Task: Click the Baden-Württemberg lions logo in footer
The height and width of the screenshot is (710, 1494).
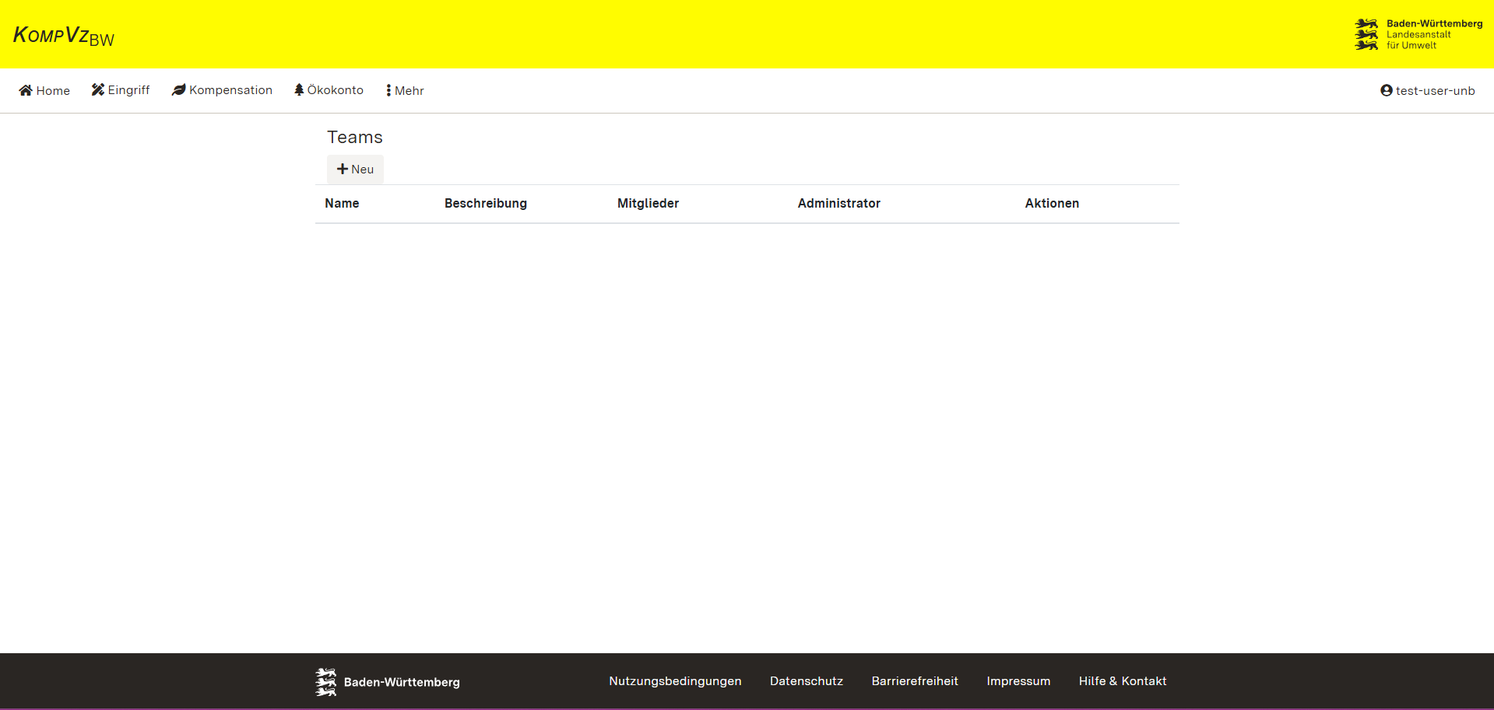Action: 325,682
